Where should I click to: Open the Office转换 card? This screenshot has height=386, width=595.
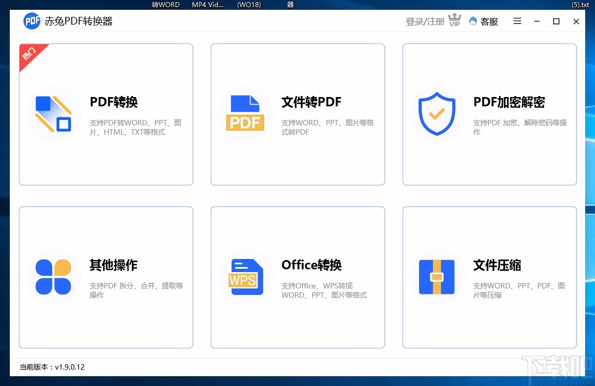pyautogui.click(x=297, y=277)
